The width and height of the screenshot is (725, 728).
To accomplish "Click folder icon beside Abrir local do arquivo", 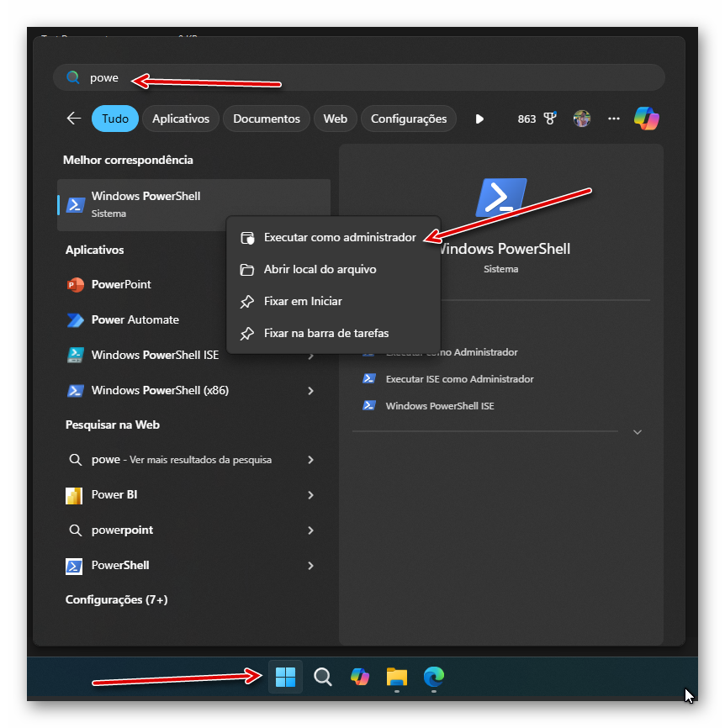I will pyautogui.click(x=246, y=270).
